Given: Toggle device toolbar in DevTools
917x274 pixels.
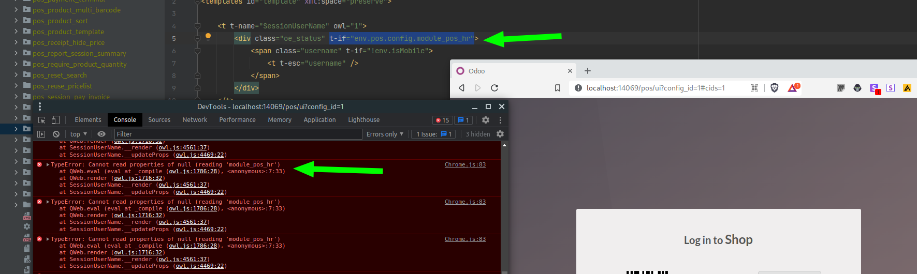Looking at the screenshot, I should [x=55, y=120].
